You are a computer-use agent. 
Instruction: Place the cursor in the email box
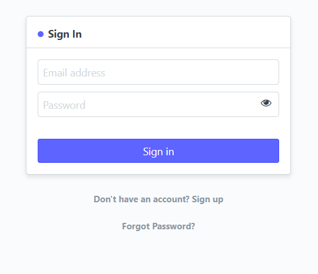pyautogui.click(x=158, y=72)
